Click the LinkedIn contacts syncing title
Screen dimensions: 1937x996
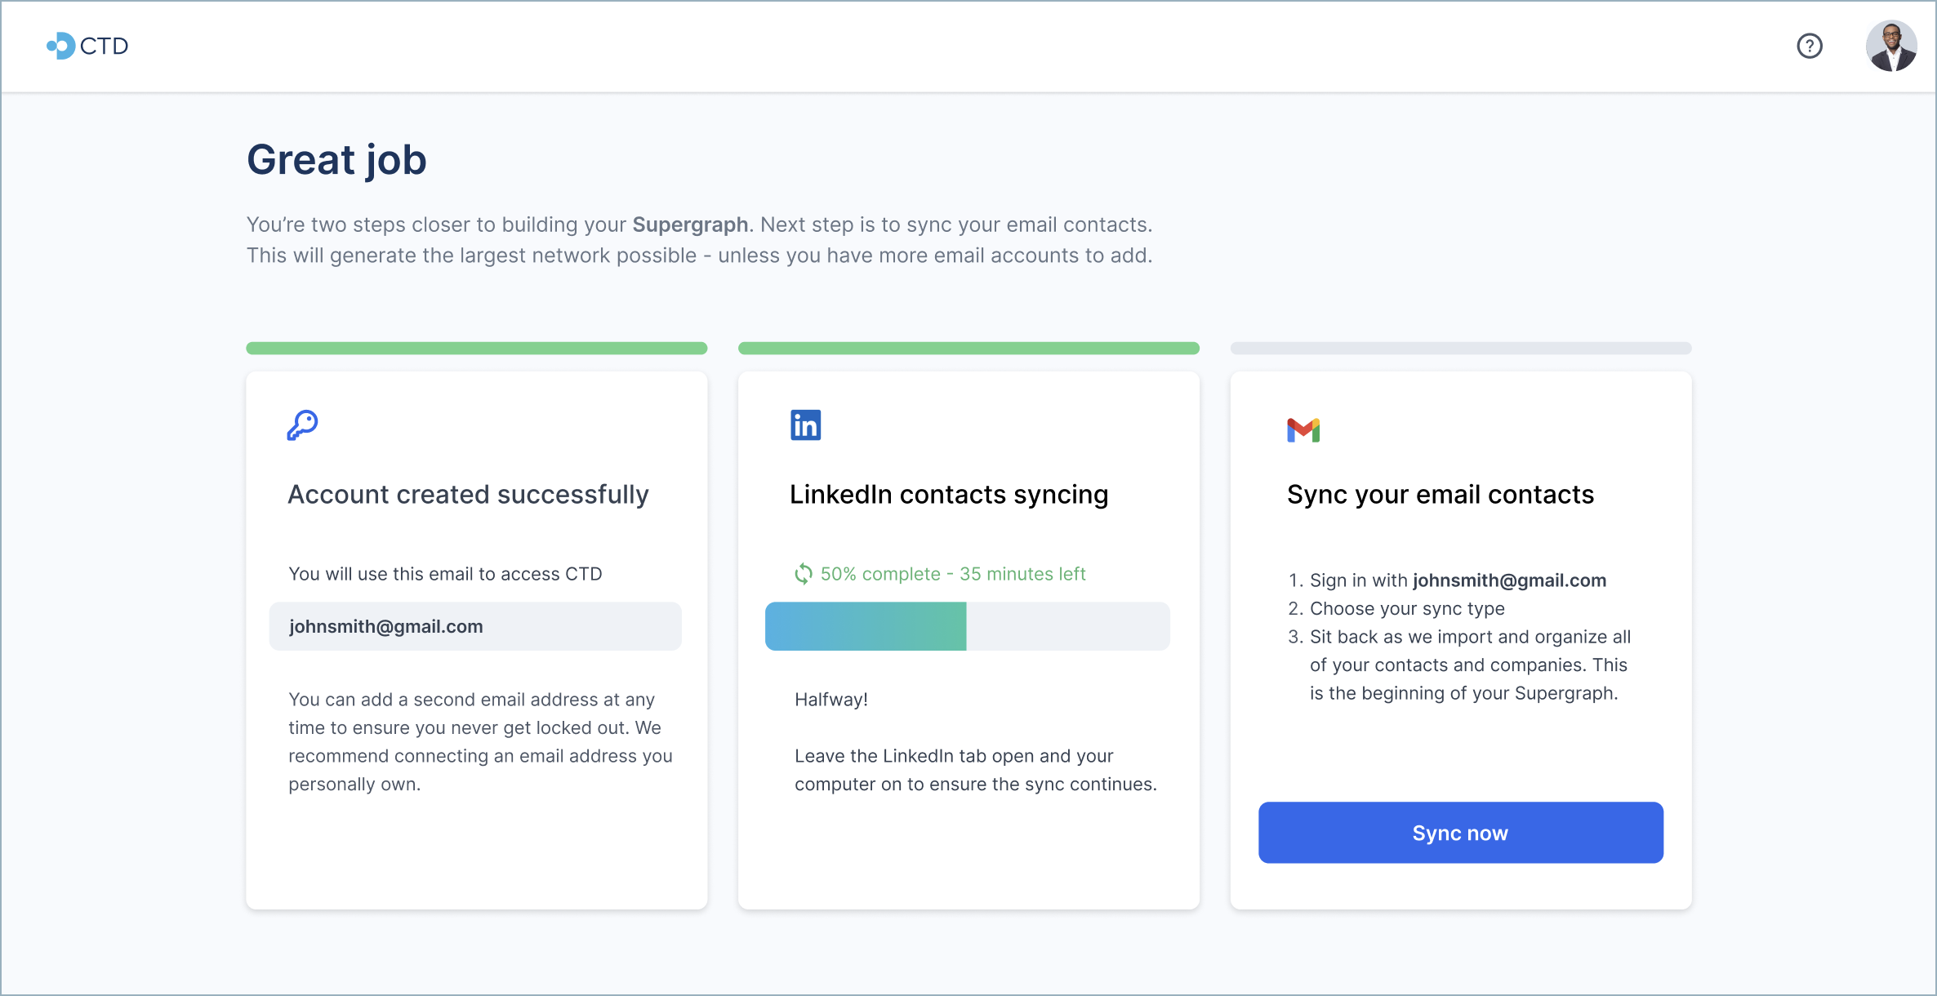(x=948, y=495)
